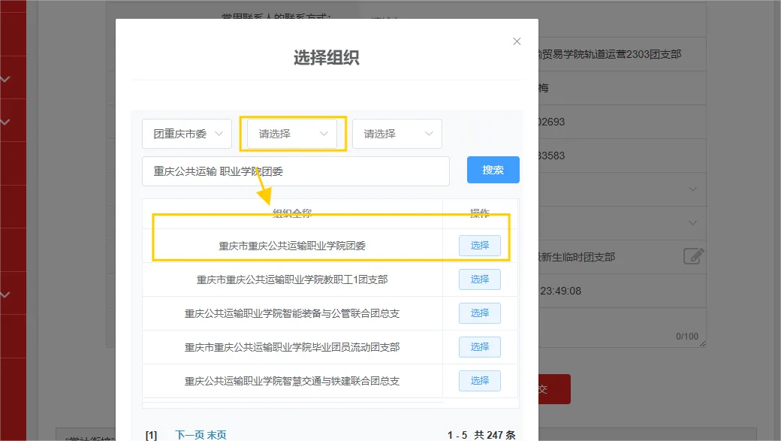Image resolution: width=781 pixels, height=441 pixels.
Task: Click the organization name search field
Action: tap(295, 171)
